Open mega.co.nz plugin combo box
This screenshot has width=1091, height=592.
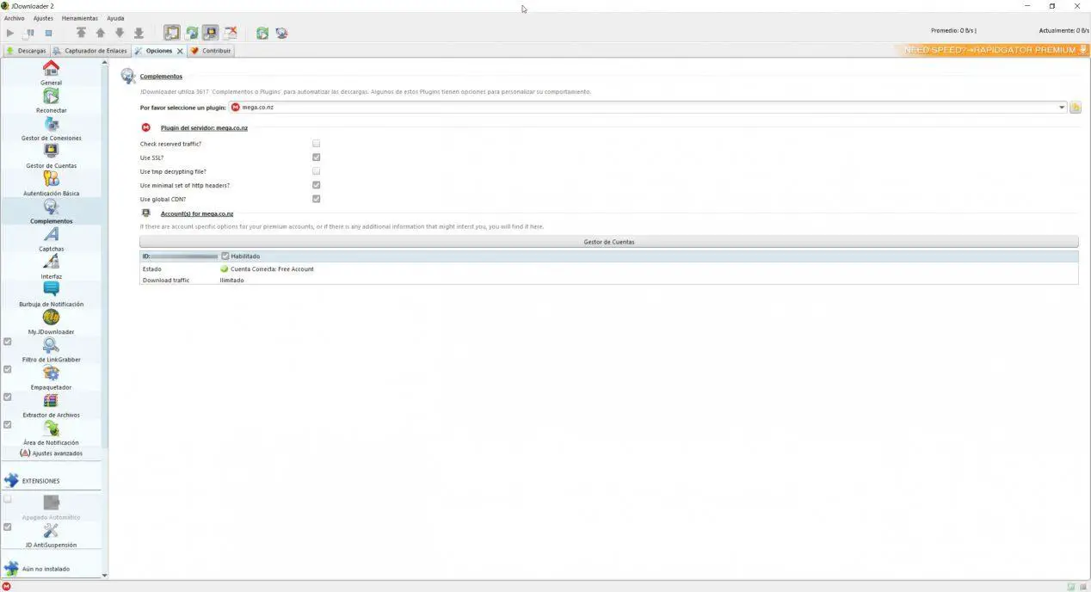[648, 108]
